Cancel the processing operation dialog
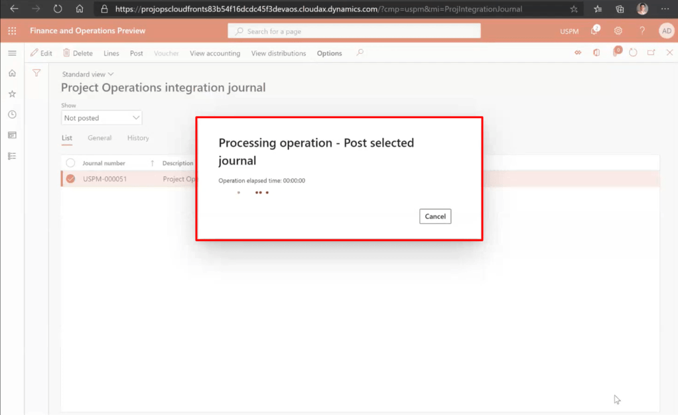This screenshot has width=678, height=415. (435, 216)
